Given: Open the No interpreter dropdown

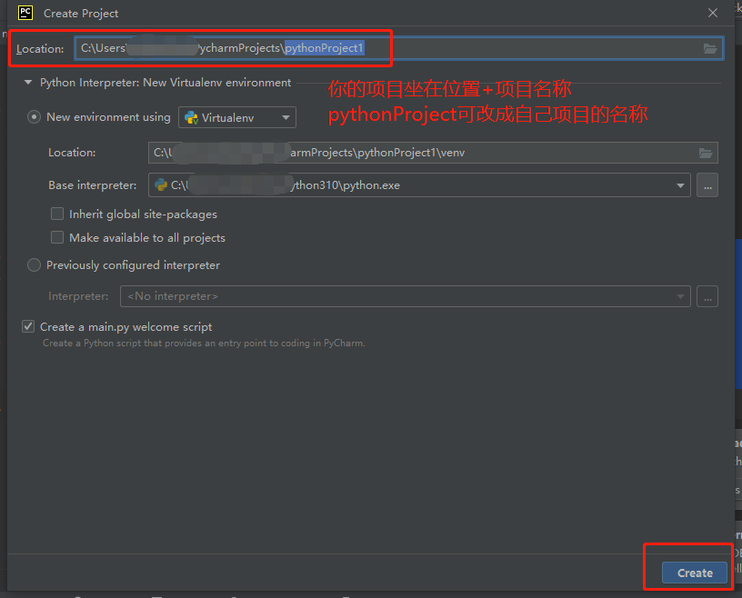Looking at the screenshot, I should [405, 296].
